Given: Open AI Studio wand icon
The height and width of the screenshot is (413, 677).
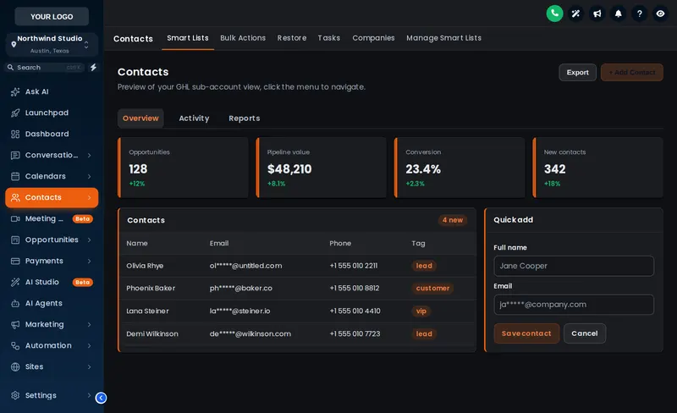Looking at the screenshot, I should (x=15, y=282).
